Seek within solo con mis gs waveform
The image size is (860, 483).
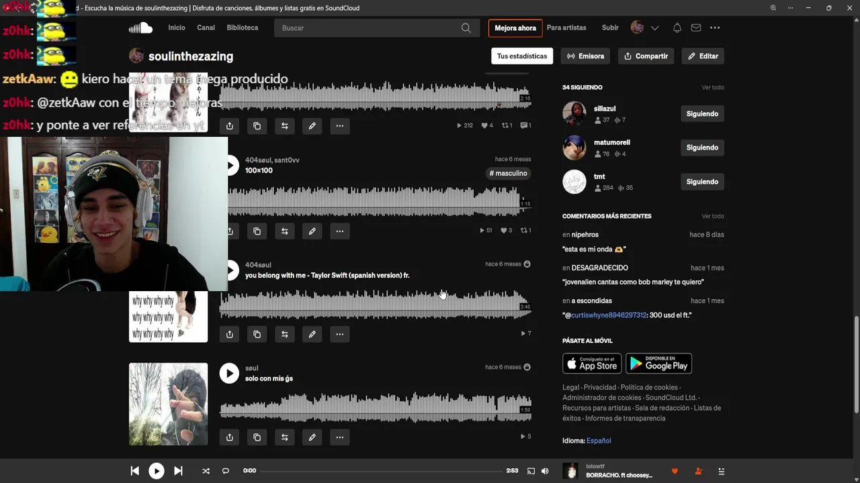(376, 407)
